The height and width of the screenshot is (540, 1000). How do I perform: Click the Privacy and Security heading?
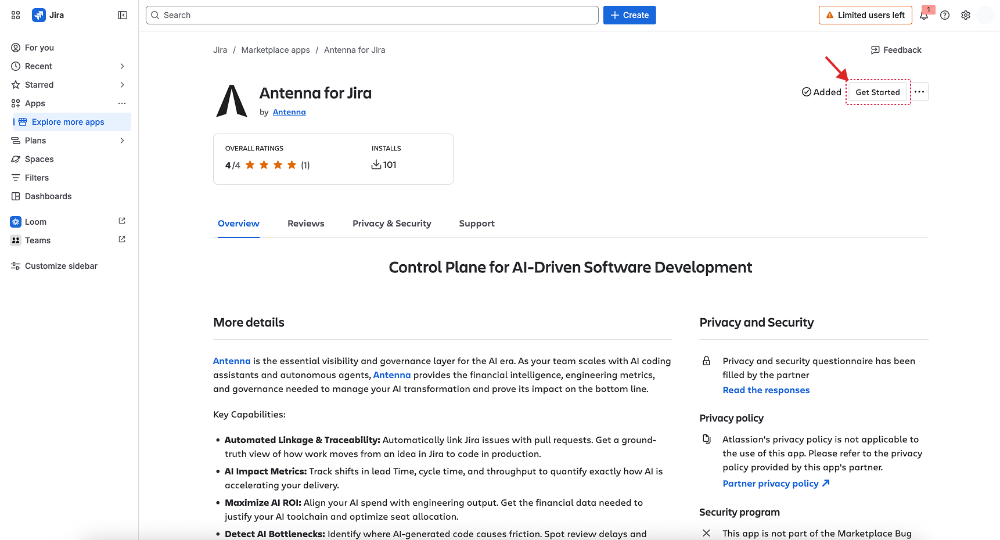click(x=757, y=323)
